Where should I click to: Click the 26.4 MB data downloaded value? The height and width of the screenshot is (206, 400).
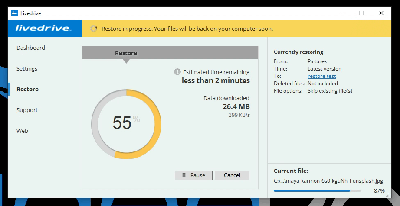pos(236,106)
